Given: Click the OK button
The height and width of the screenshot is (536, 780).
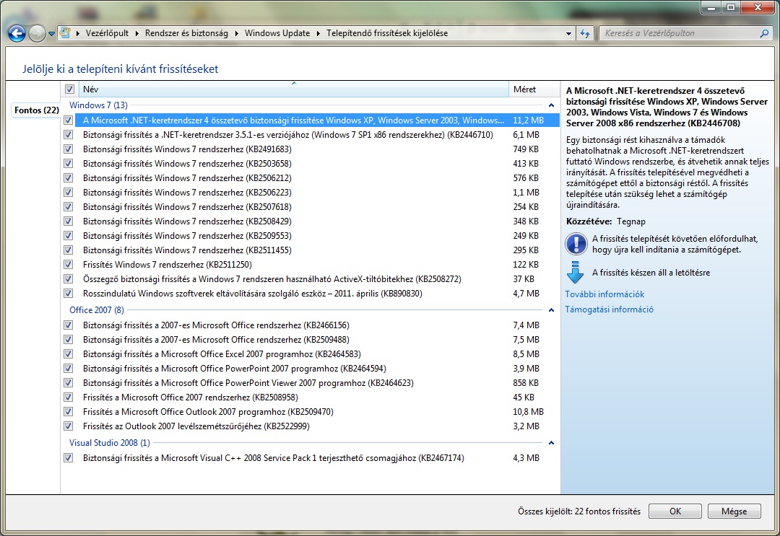Looking at the screenshot, I should click(x=675, y=511).
